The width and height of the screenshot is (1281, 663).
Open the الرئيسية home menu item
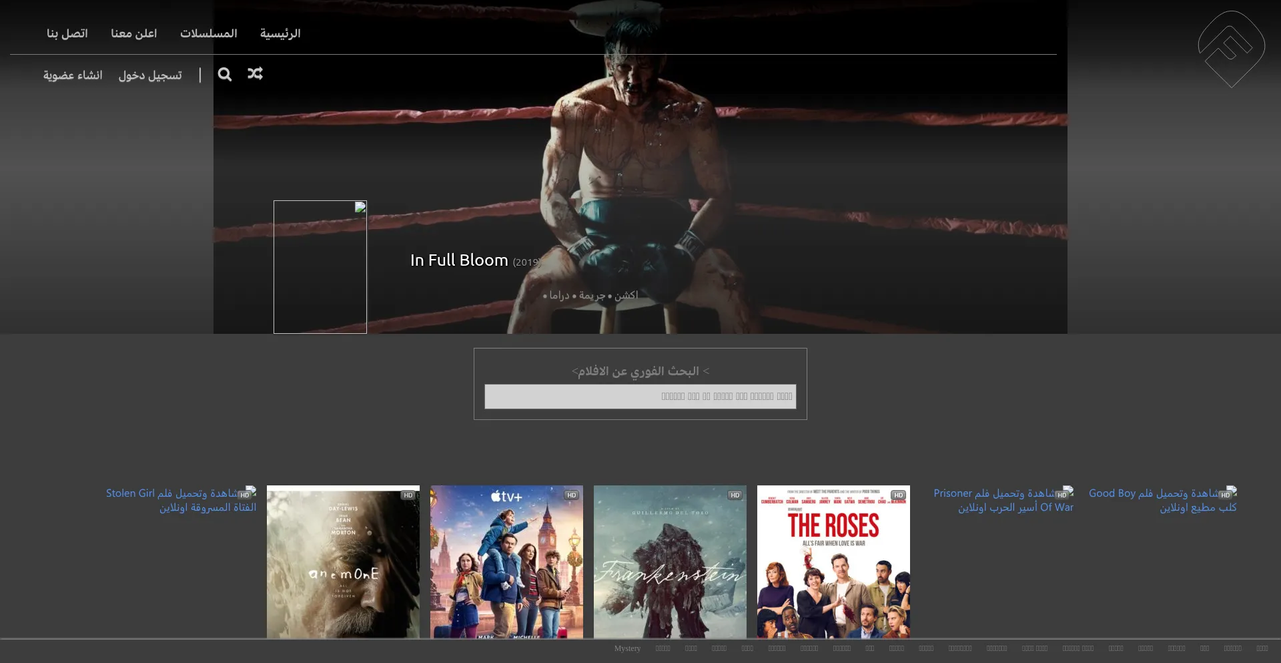[x=280, y=33]
